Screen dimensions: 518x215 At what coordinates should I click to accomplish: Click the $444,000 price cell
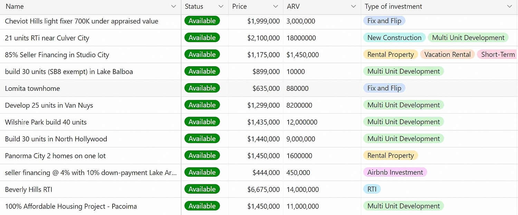click(266, 173)
